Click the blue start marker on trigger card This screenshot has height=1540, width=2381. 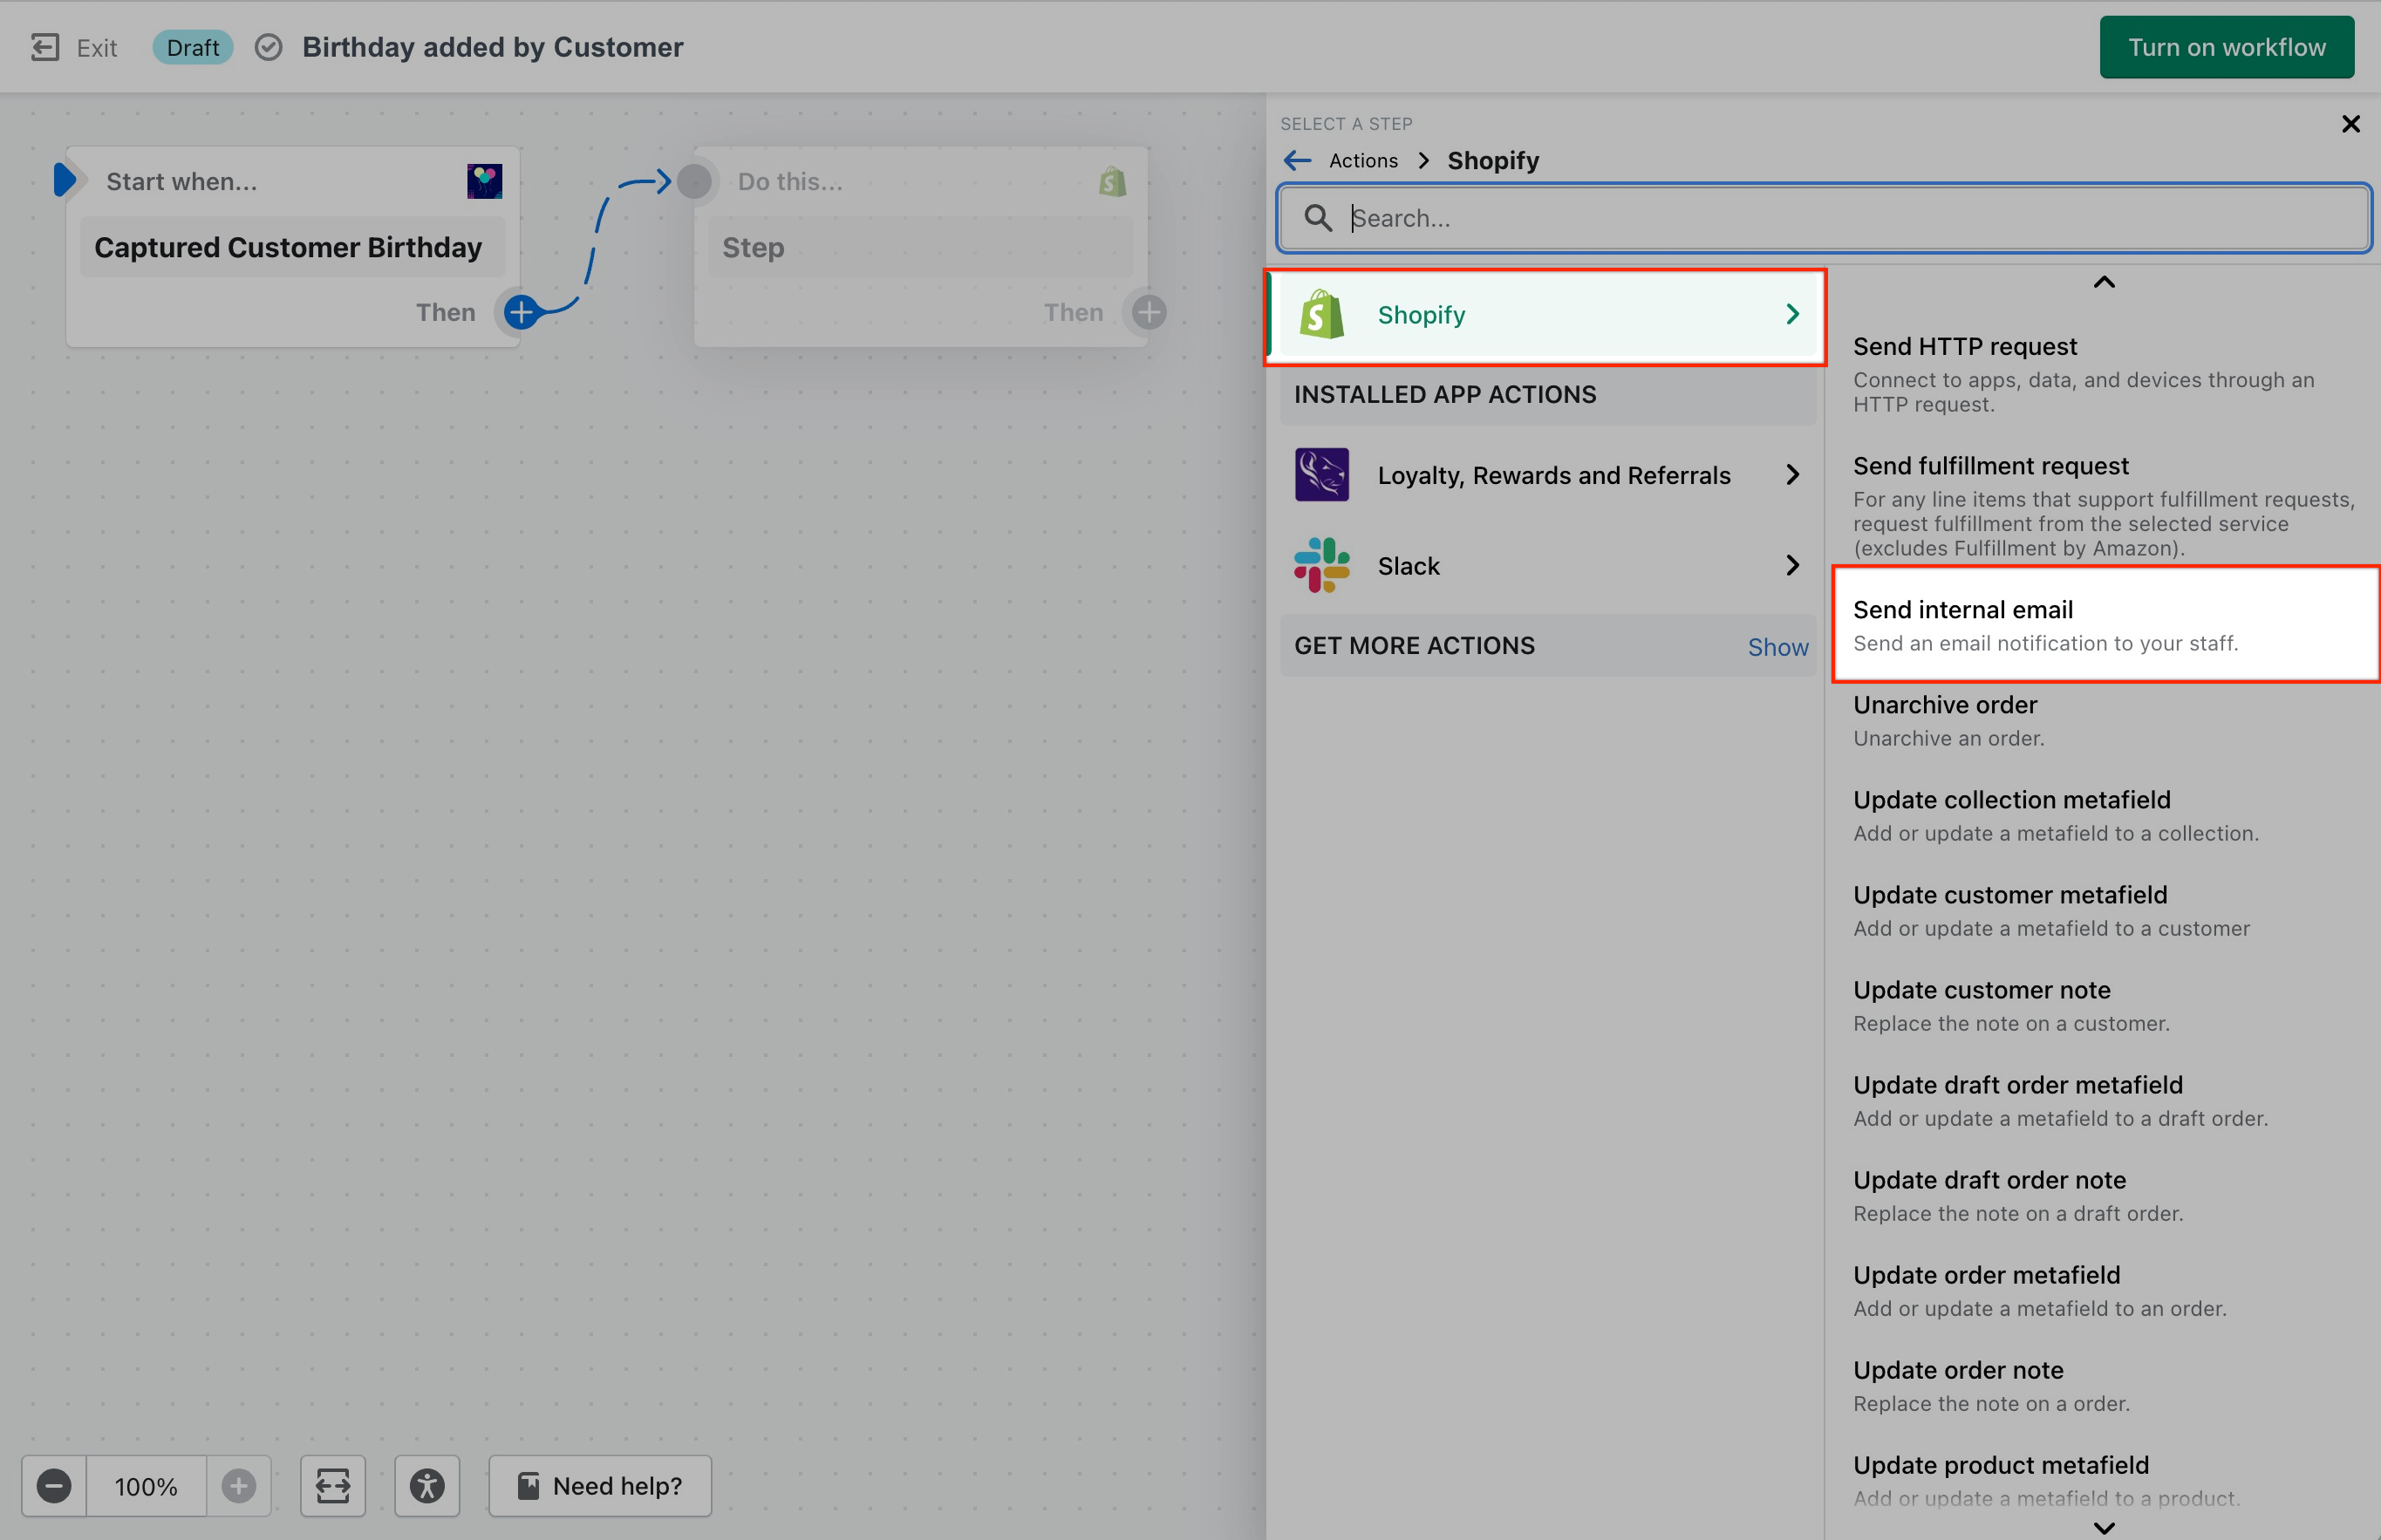pyautogui.click(x=65, y=180)
